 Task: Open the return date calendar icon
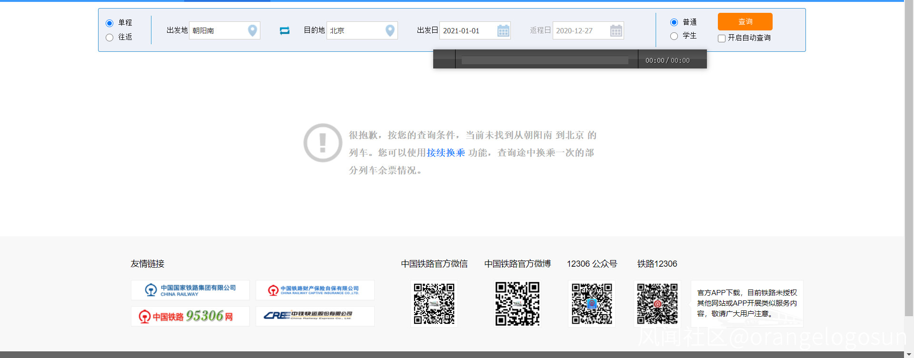click(616, 31)
